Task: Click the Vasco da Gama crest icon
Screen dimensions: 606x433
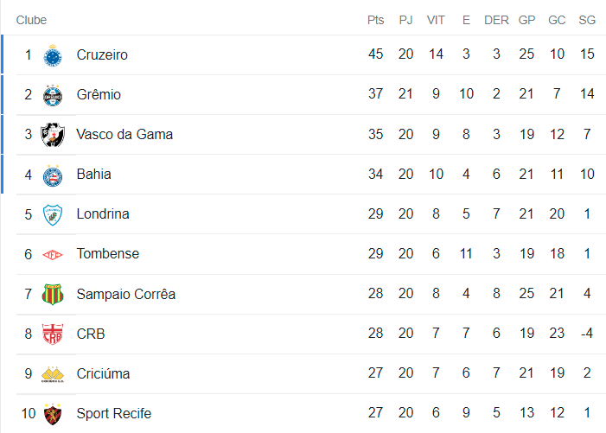Action: (x=54, y=135)
